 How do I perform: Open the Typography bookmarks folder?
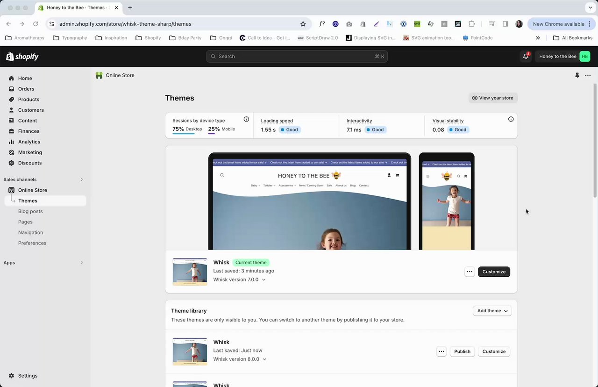[70, 38]
